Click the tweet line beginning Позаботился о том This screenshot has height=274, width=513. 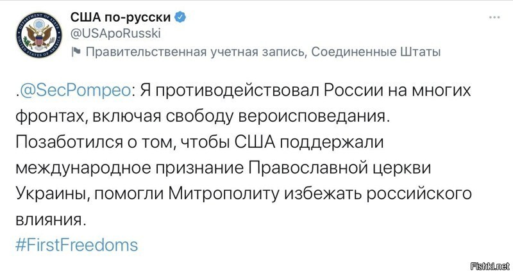point(199,143)
